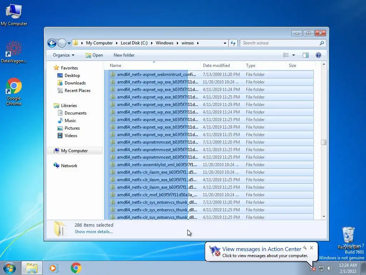
Task: Click volume speaker tray icon
Action: tap(330, 269)
